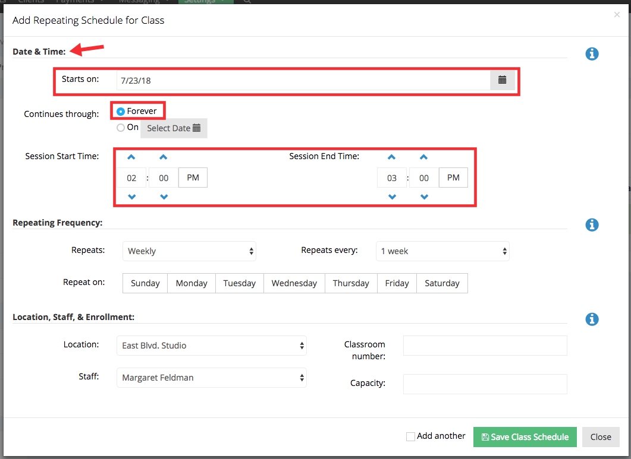This screenshot has height=459, width=631.
Task: Increase the session start hour with the up arrow
Action: 131,157
